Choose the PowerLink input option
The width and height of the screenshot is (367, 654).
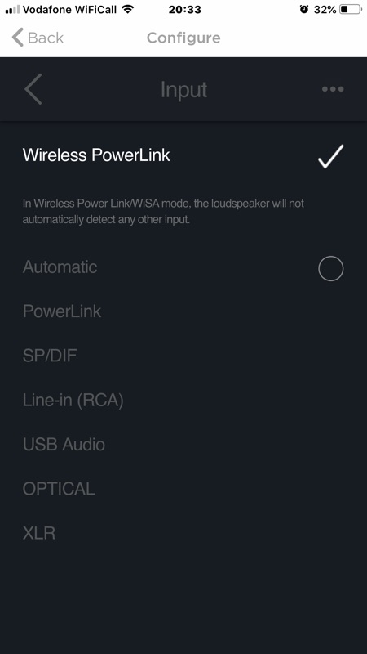point(183,311)
